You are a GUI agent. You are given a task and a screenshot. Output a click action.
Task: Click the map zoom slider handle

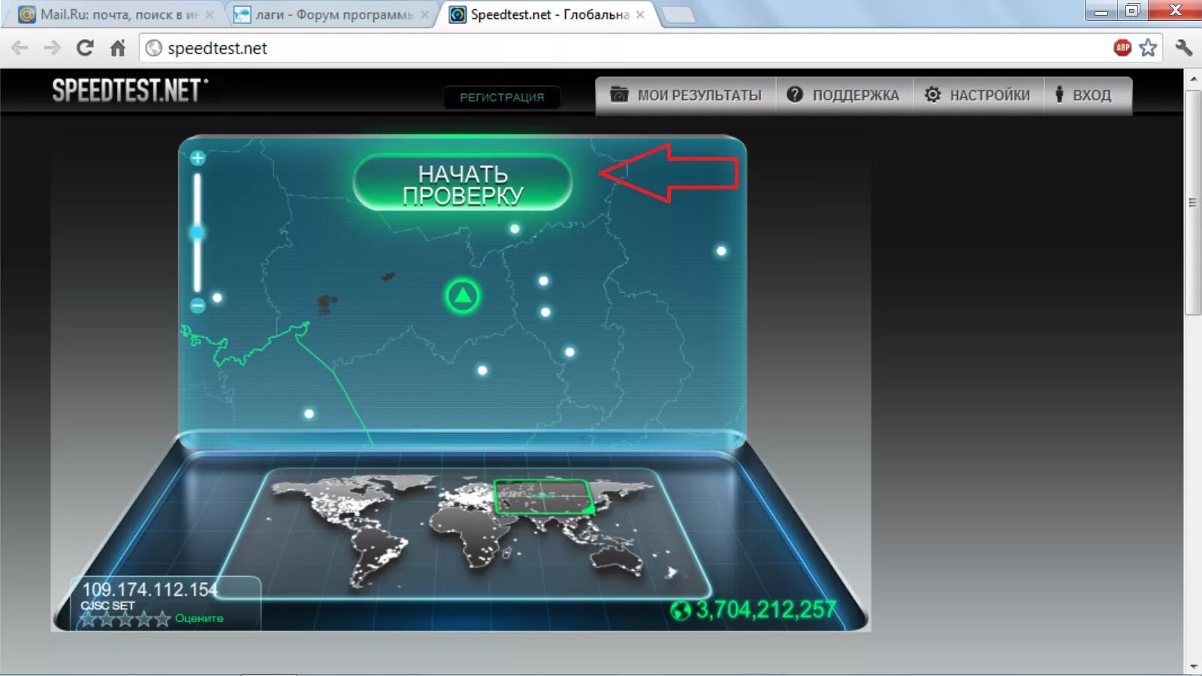[198, 233]
